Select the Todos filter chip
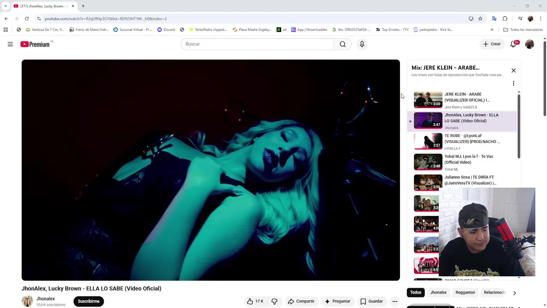Viewport: 547px width, 308px height. coord(415,293)
